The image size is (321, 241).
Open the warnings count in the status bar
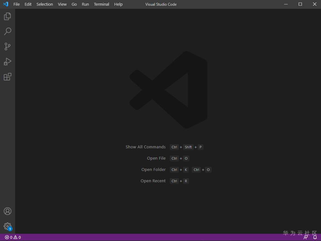pos(17,237)
